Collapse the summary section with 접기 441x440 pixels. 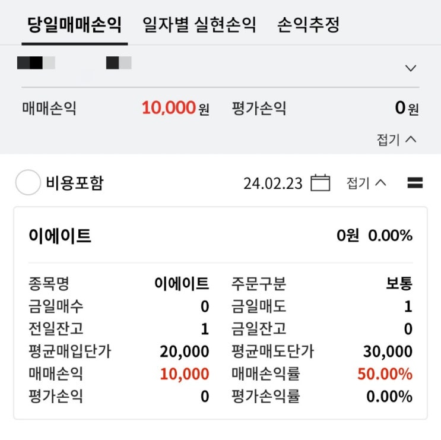point(396,140)
